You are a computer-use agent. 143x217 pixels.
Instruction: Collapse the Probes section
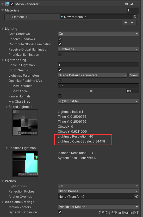[2, 181]
